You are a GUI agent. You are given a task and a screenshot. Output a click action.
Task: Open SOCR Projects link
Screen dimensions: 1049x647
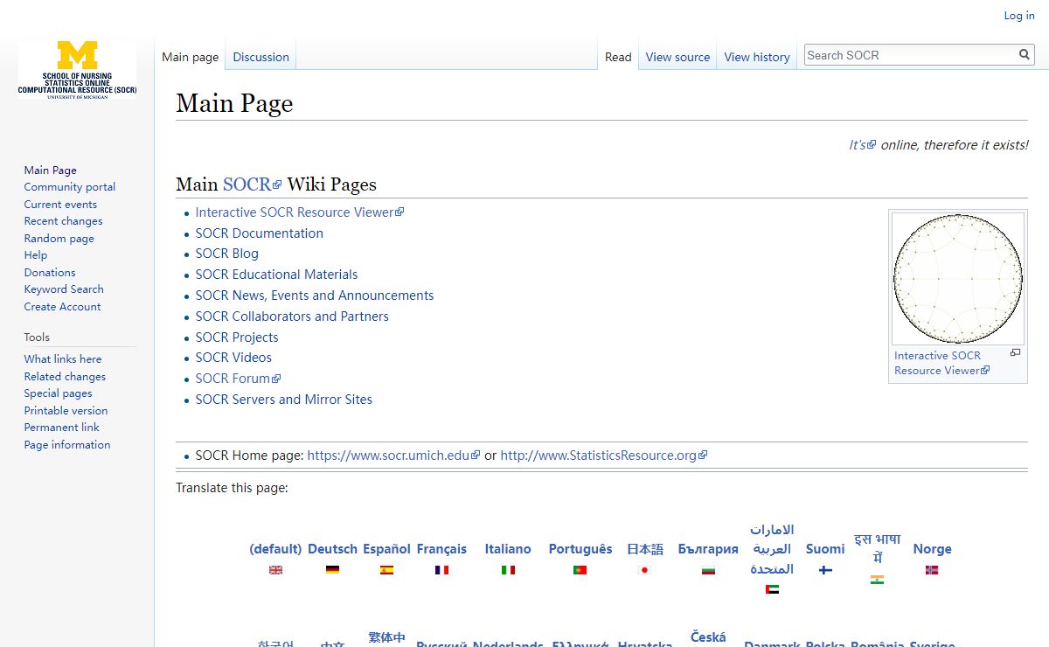(x=236, y=337)
